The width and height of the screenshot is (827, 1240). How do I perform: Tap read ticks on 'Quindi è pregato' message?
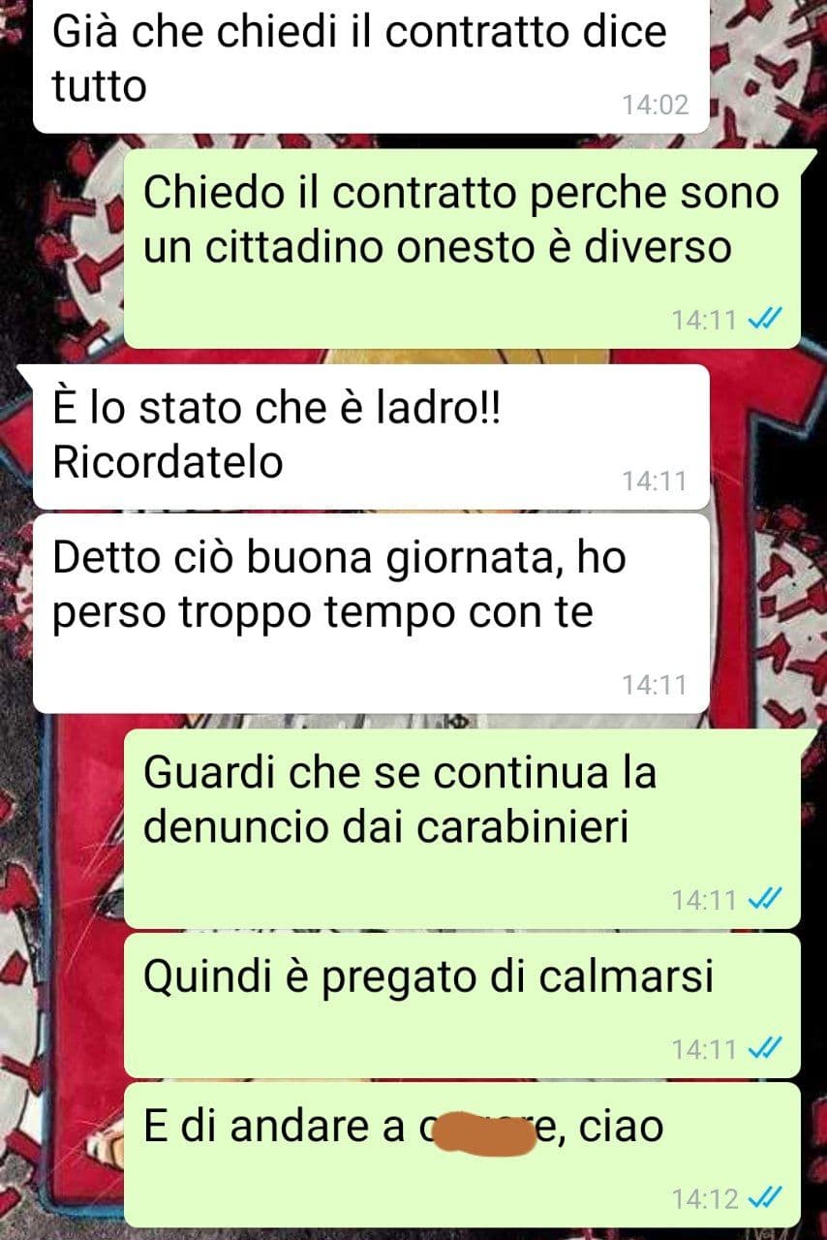coord(766,1048)
